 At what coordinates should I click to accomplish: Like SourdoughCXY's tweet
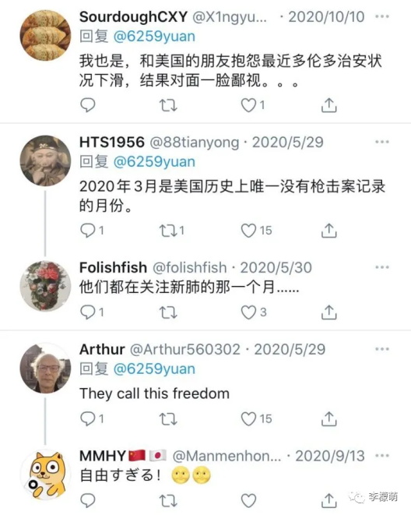click(x=248, y=105)
